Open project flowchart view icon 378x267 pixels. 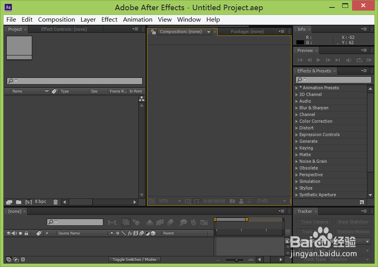[142, 99]
